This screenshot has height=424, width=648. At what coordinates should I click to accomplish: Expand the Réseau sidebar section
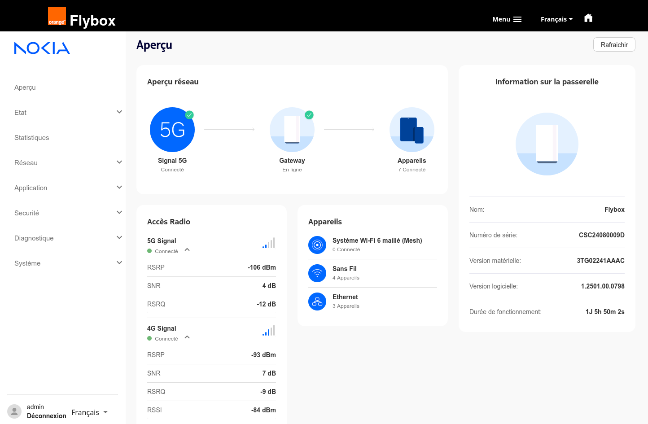pos(119,162)
